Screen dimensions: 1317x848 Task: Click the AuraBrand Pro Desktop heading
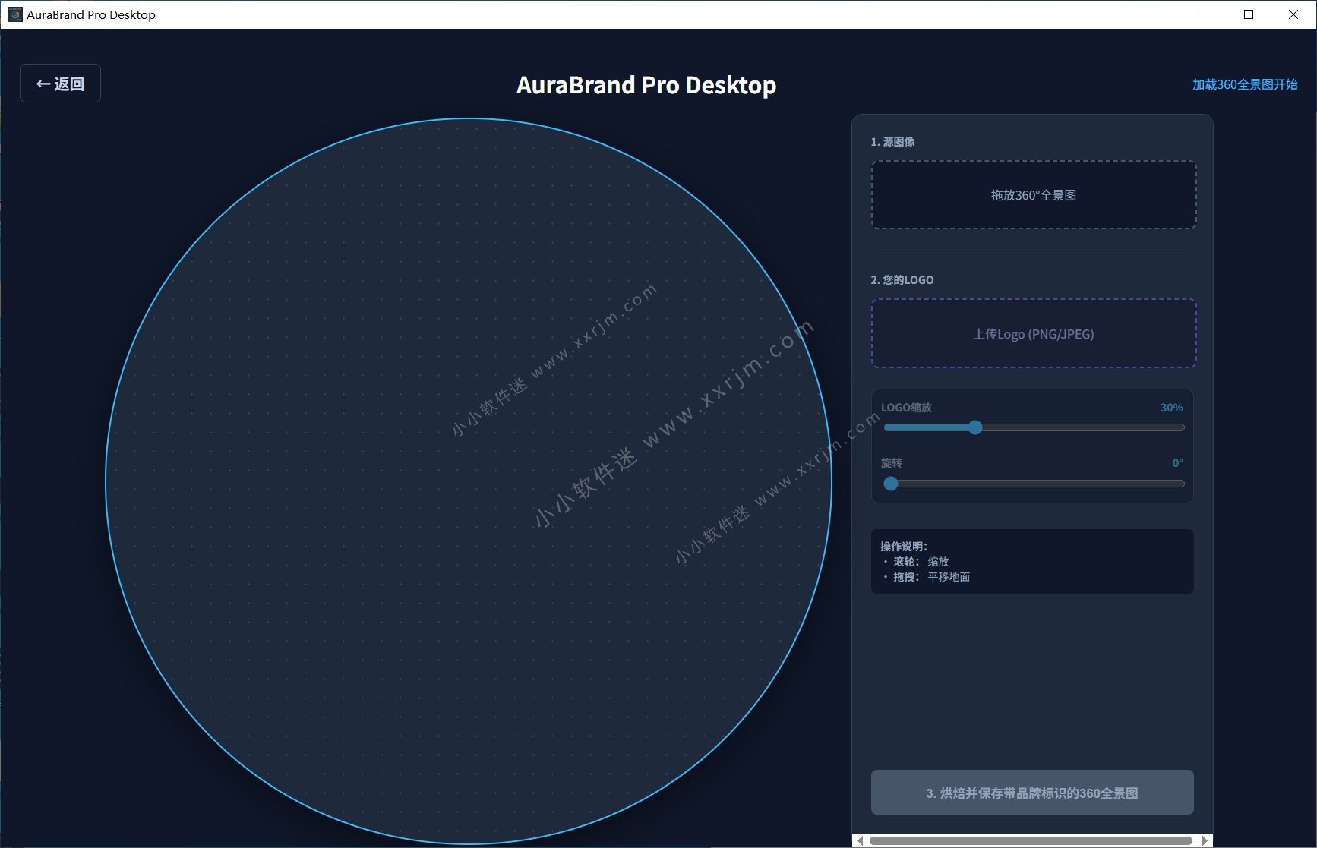(x=646, y=85)
